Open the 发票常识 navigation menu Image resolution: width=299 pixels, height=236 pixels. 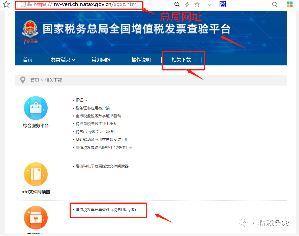(x=60, y=60)
